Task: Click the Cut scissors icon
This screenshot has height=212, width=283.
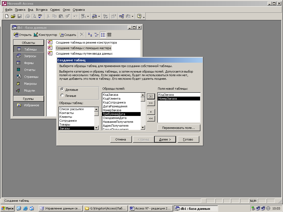Action: pyautogui.click(x=48, y=16)
